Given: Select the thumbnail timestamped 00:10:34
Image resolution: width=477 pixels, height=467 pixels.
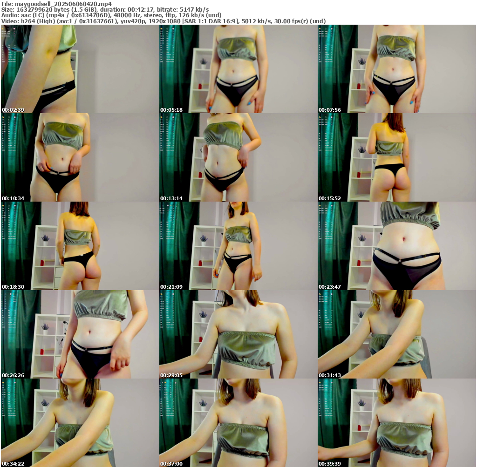Looking at the screenshot, I should (80, 157).
